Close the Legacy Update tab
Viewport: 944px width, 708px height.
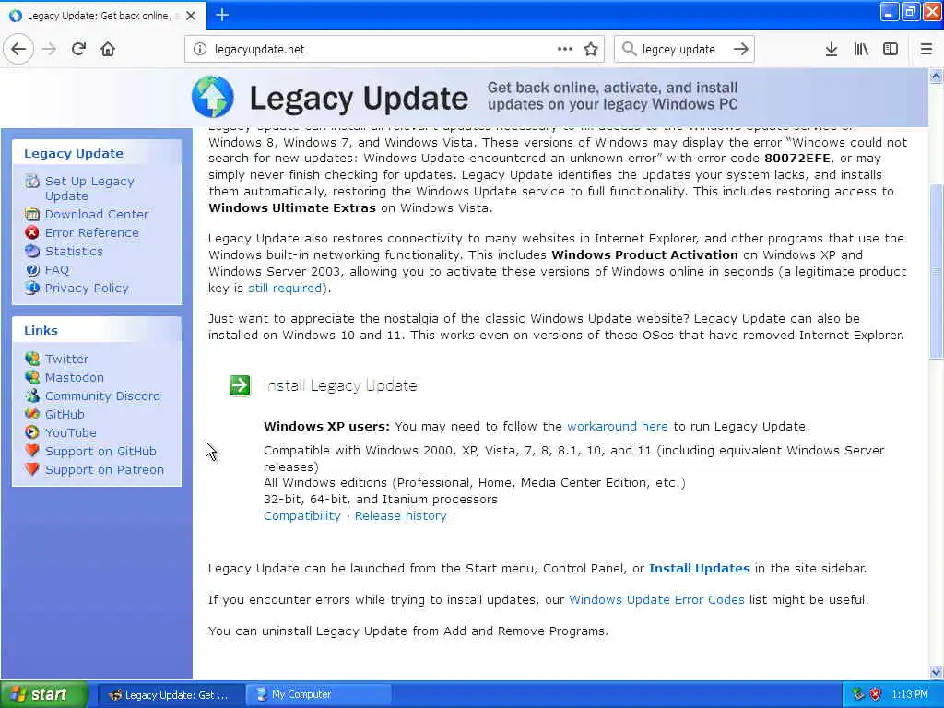[x=191, y=16]
